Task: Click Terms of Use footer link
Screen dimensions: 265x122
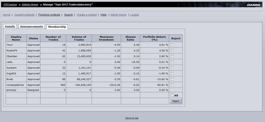Action: 132,118
